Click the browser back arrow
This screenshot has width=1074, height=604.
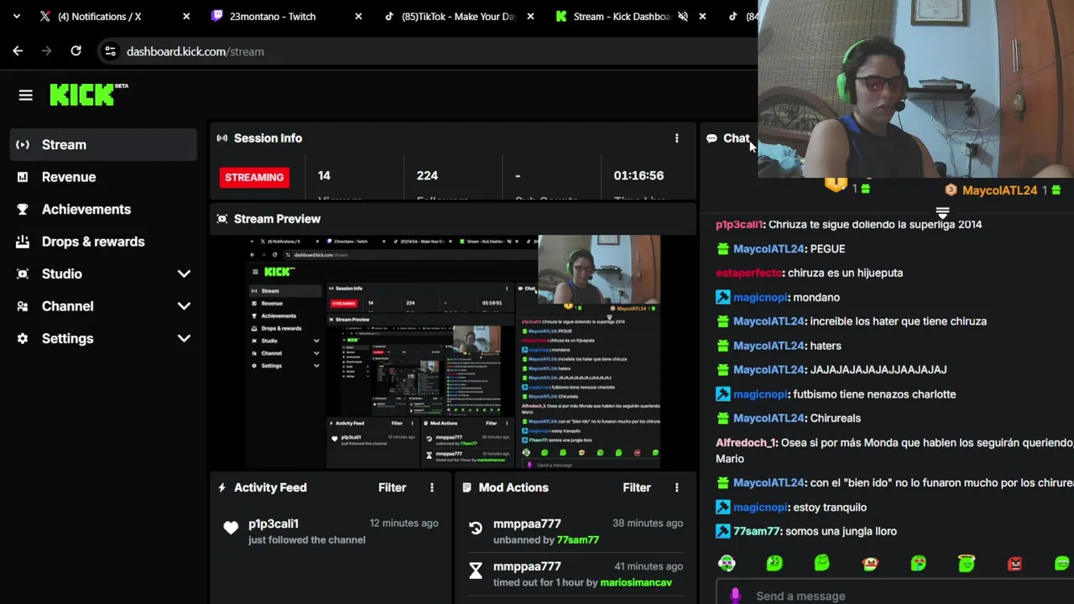point(18,51)
